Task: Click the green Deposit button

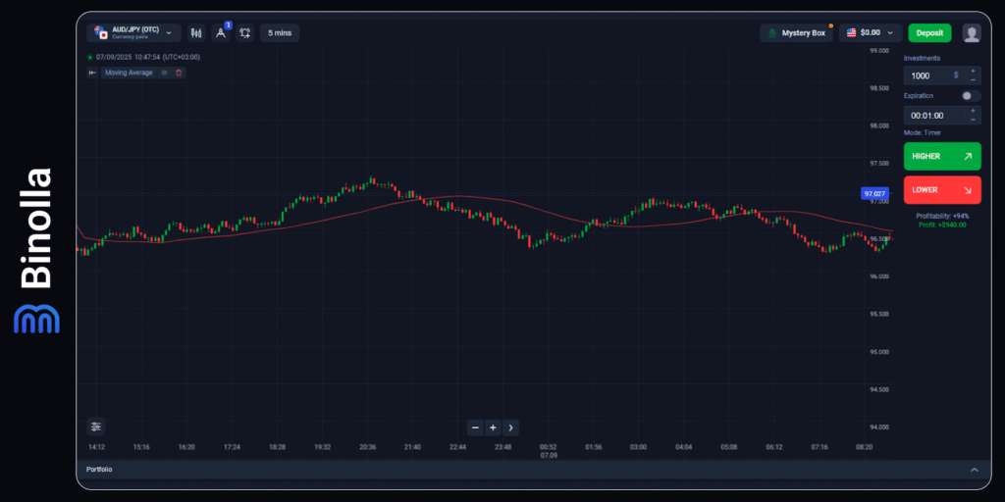Action: pos(928,32)
